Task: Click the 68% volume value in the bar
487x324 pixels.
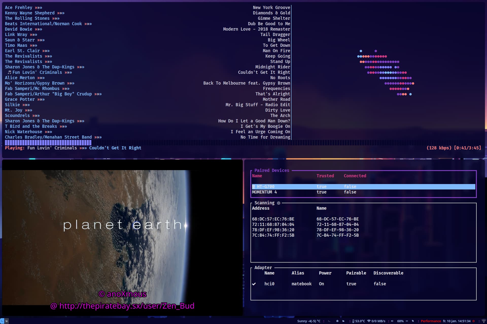Action: click(400, 321)
